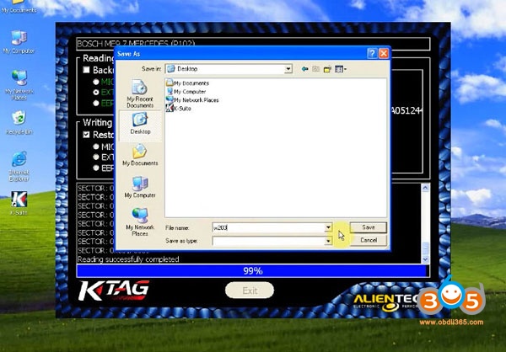Open My Documents desktop icon

(19, 7)
